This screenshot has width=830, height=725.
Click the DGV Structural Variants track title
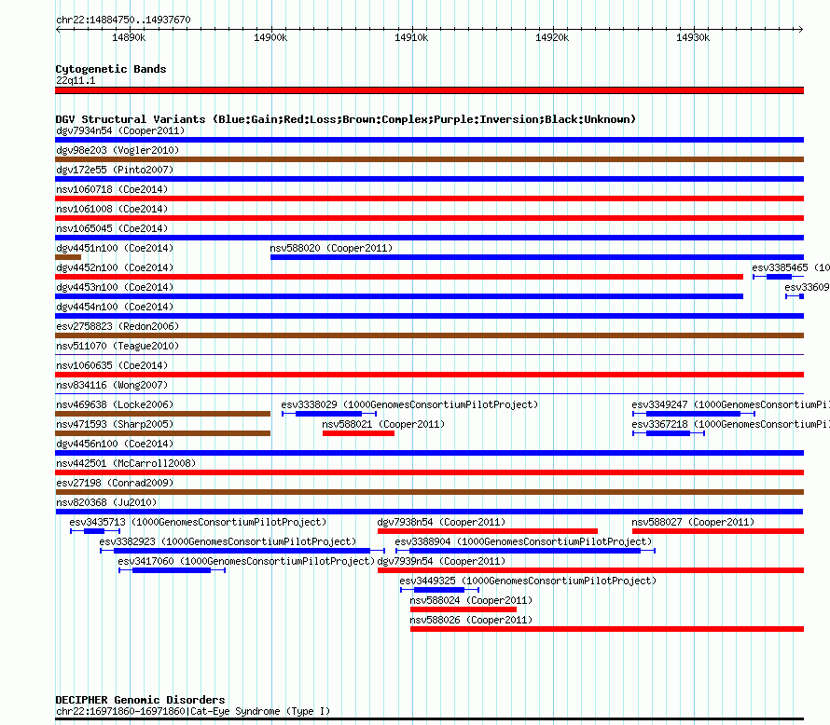point(346,119)
